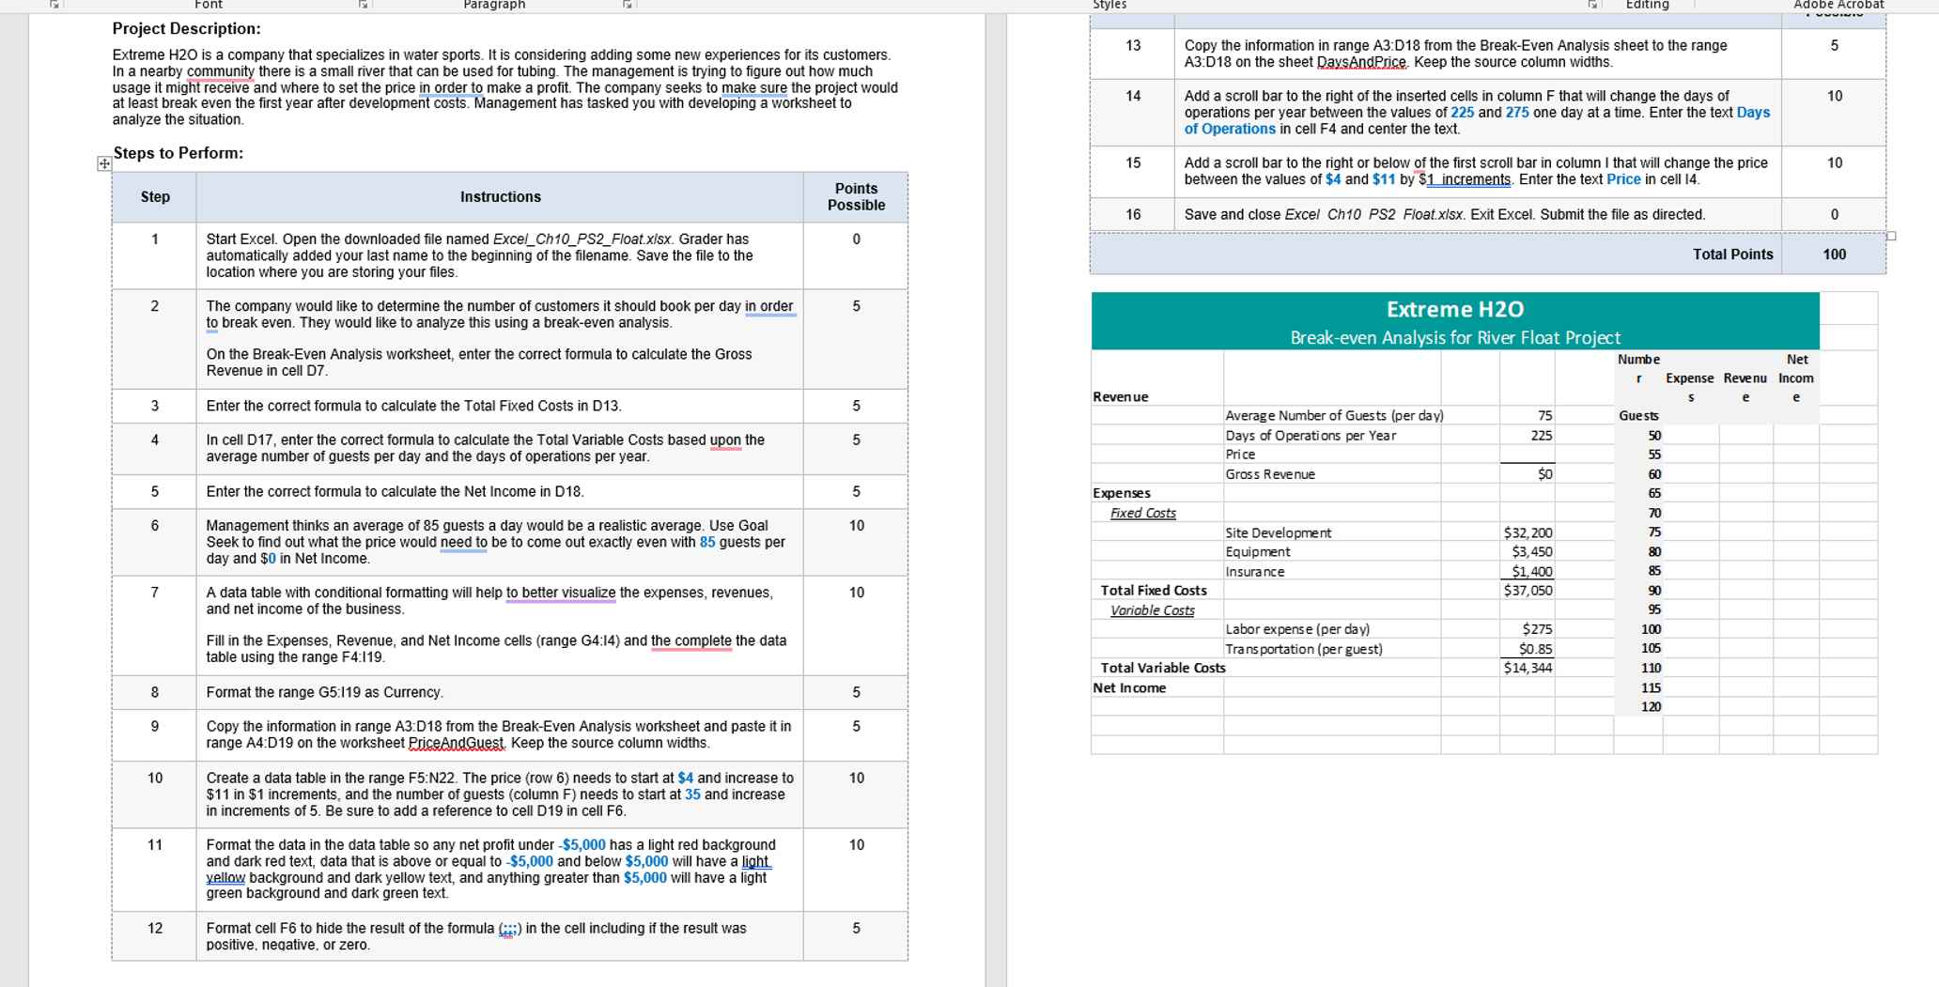Click the 120 value in the Guests column
This screenshot has width=1939, height=987.
point(1651,707)
